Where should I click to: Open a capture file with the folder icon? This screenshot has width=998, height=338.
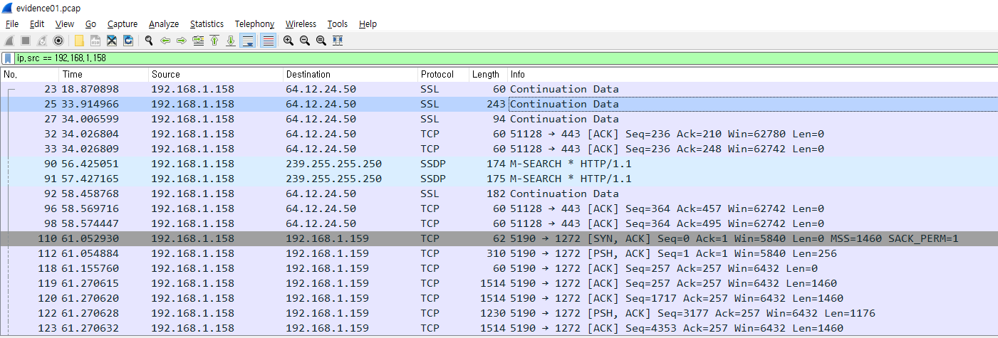point(79,41)
